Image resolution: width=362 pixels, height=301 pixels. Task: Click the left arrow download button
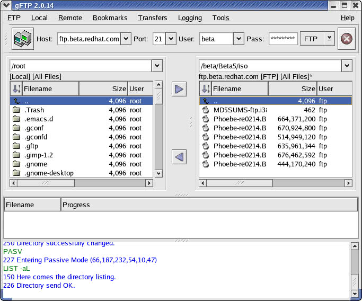179,157
